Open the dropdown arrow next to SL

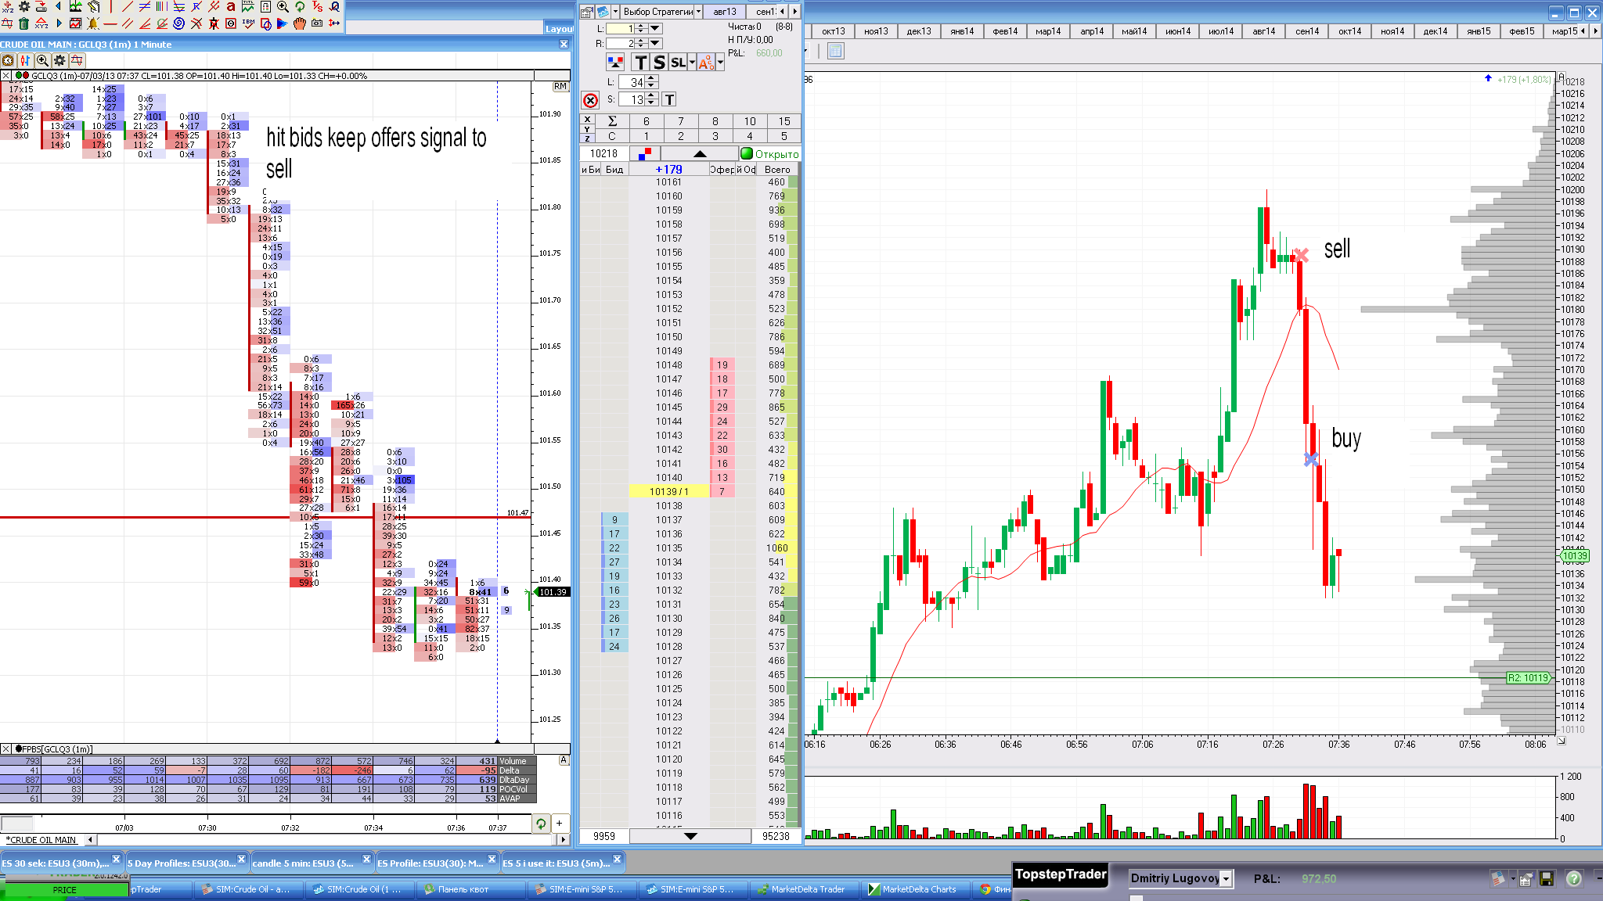692,63
